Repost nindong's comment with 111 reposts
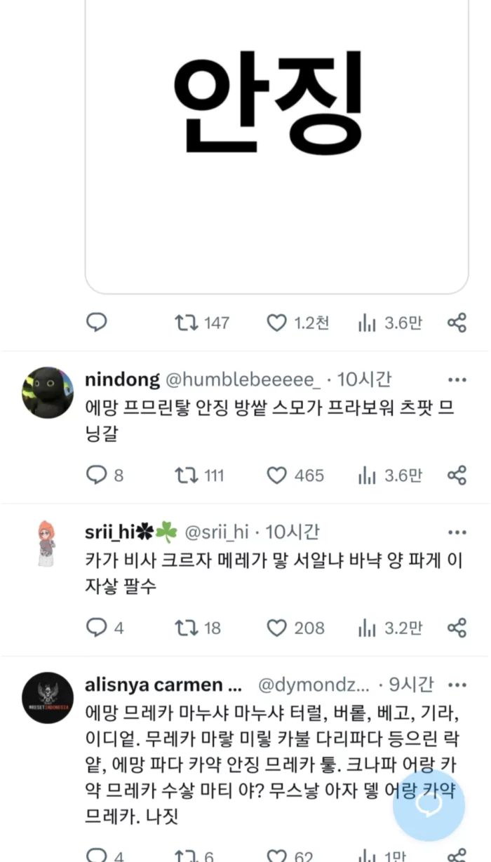The height and width of the screenshot is (862, 491). click(186, 475)
